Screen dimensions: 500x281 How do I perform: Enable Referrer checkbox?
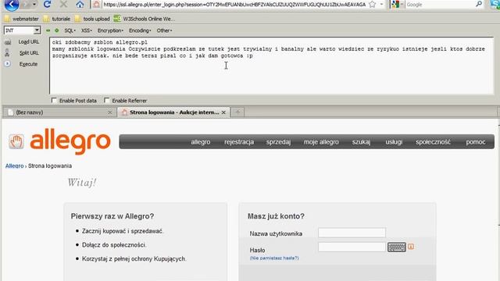tap(106, 101)
